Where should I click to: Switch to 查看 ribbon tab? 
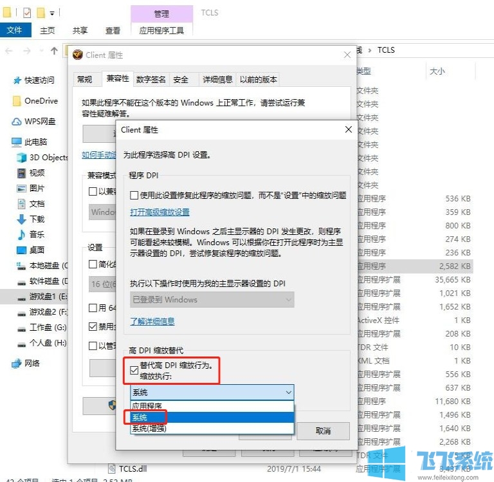[x=113, y=30]
